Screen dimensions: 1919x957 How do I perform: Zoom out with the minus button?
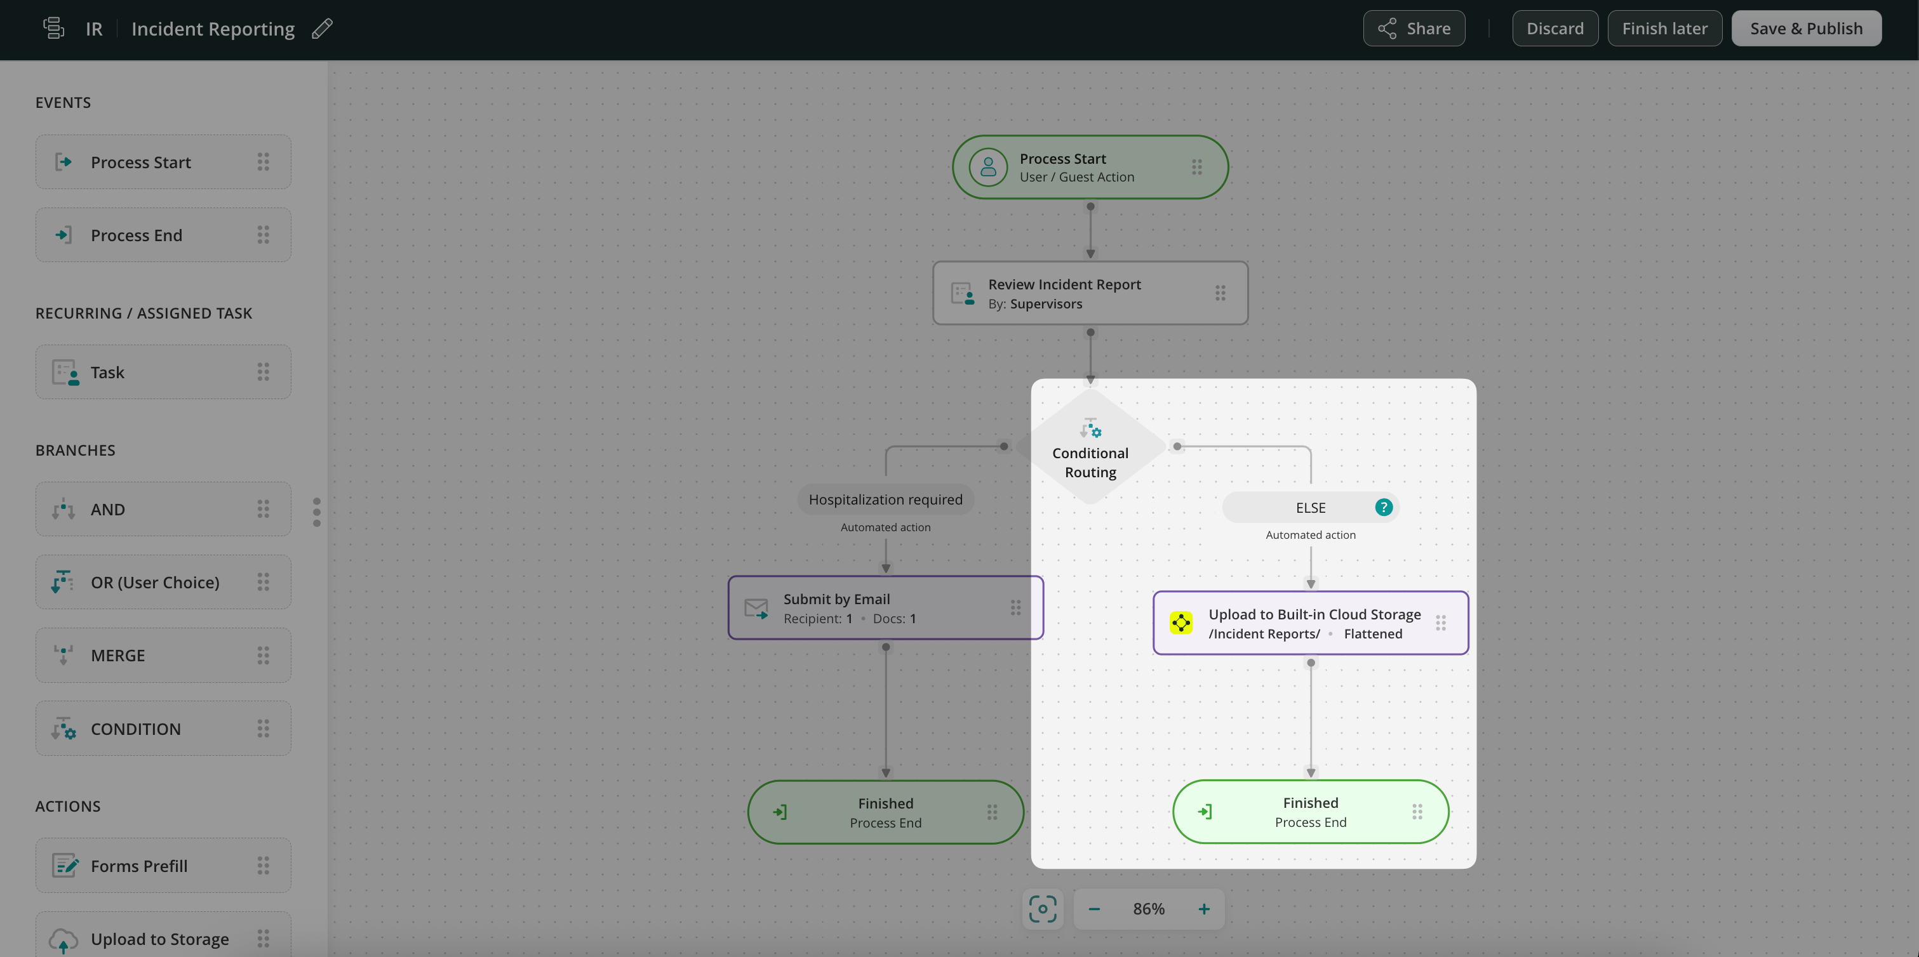click(x=1093, y=909)
